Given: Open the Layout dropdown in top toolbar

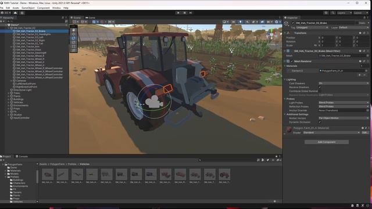Looking at the screenshot, I should click(x=362, y=13).
